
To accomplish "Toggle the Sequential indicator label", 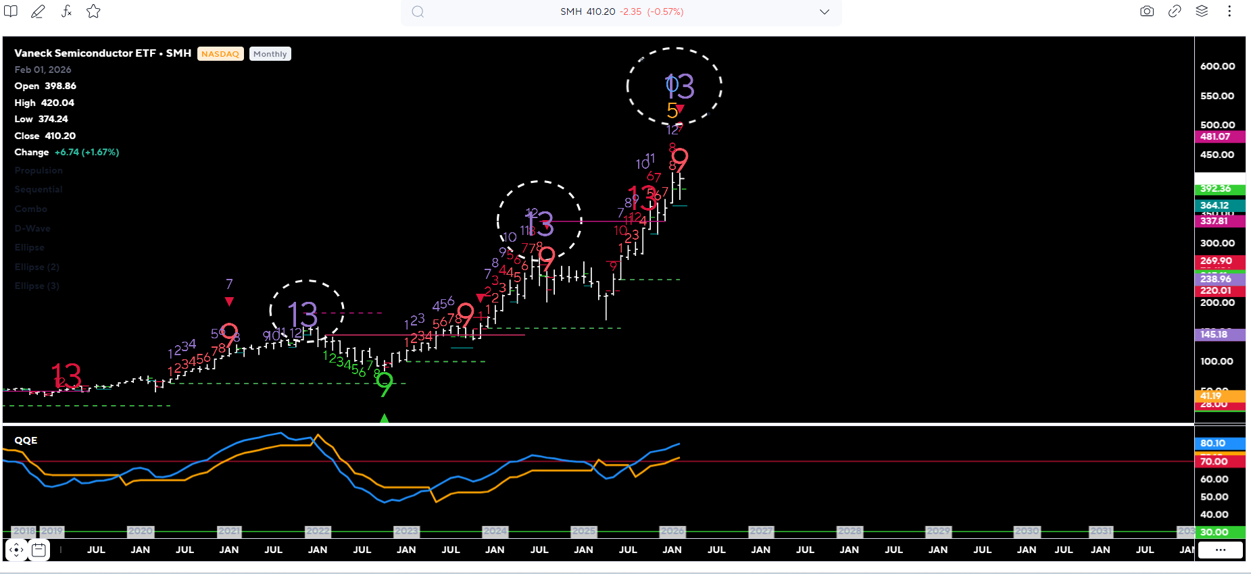I will click(x=39, y=190).
